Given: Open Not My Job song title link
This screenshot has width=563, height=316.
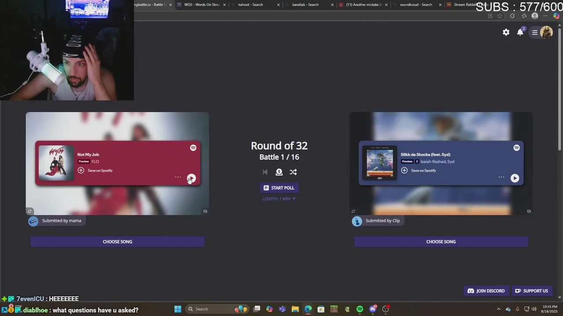Looking at the screenshot, I should coord(88,154).
